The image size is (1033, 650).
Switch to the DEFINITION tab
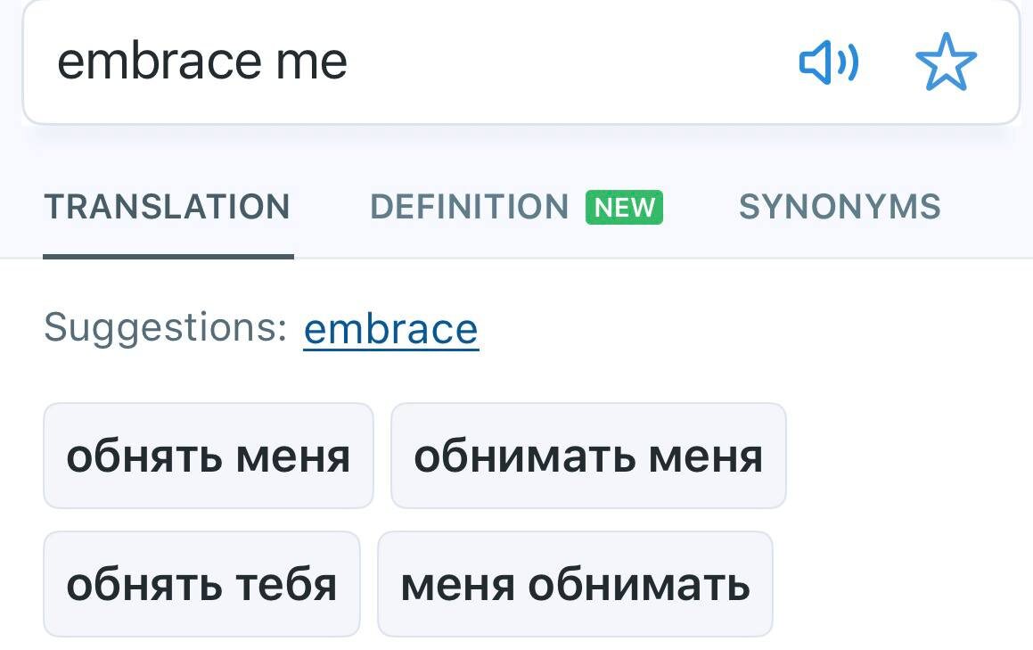pos(471,207)
